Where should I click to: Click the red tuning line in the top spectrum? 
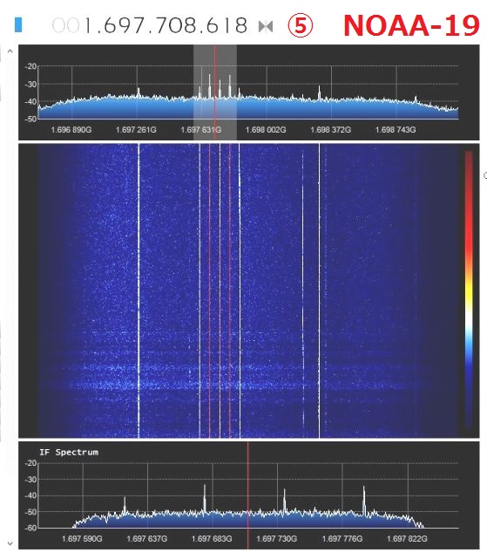click(x=214, y=92)
